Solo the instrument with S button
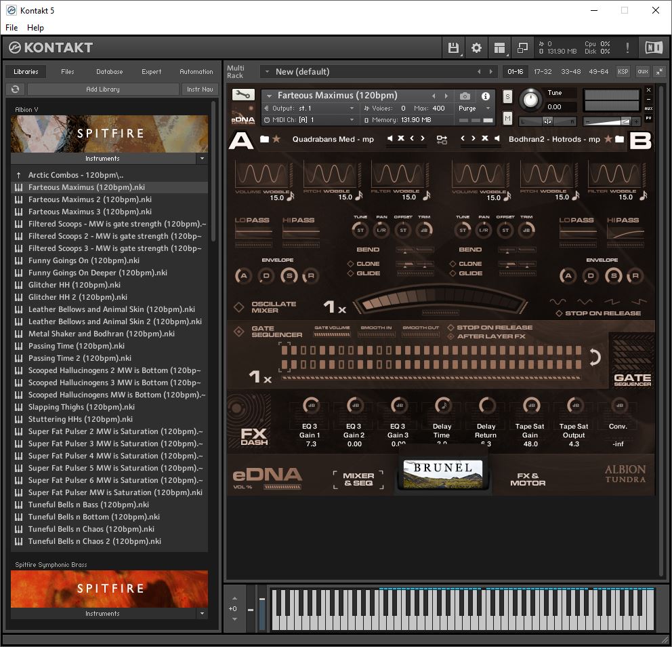Screen dimensions: 672x647 (507, 96)
